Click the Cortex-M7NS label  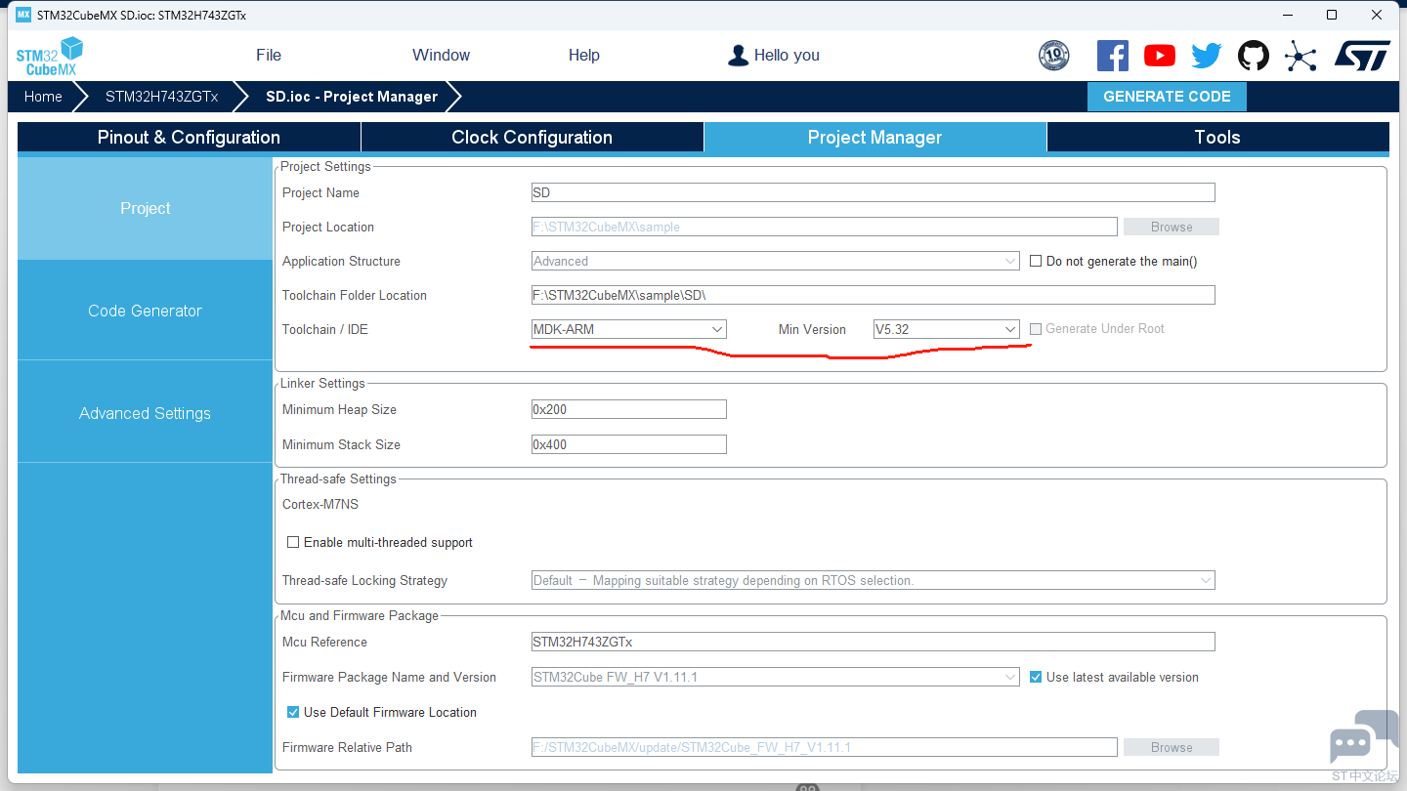tap(320, 504)
